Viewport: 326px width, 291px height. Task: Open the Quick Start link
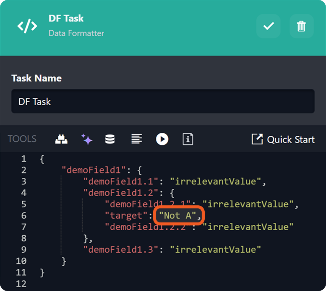pos(283,139)
